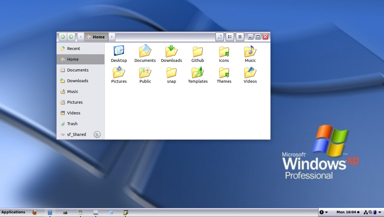Toggle list/grid view mode button

click(x=230, y=37)
